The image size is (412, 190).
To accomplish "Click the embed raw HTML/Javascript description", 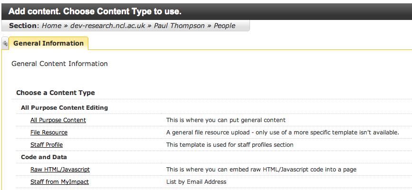I will [x=261, y=170].
